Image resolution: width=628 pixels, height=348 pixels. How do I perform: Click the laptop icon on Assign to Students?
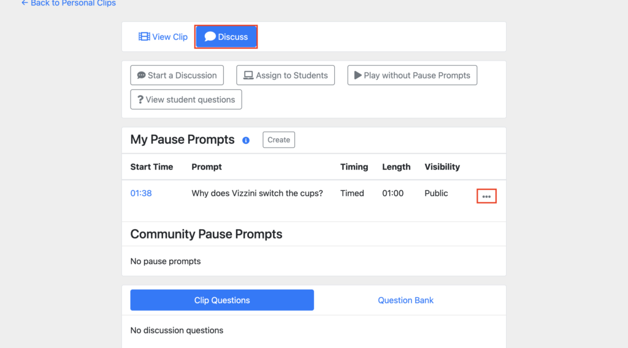click(x=248, y=75)
